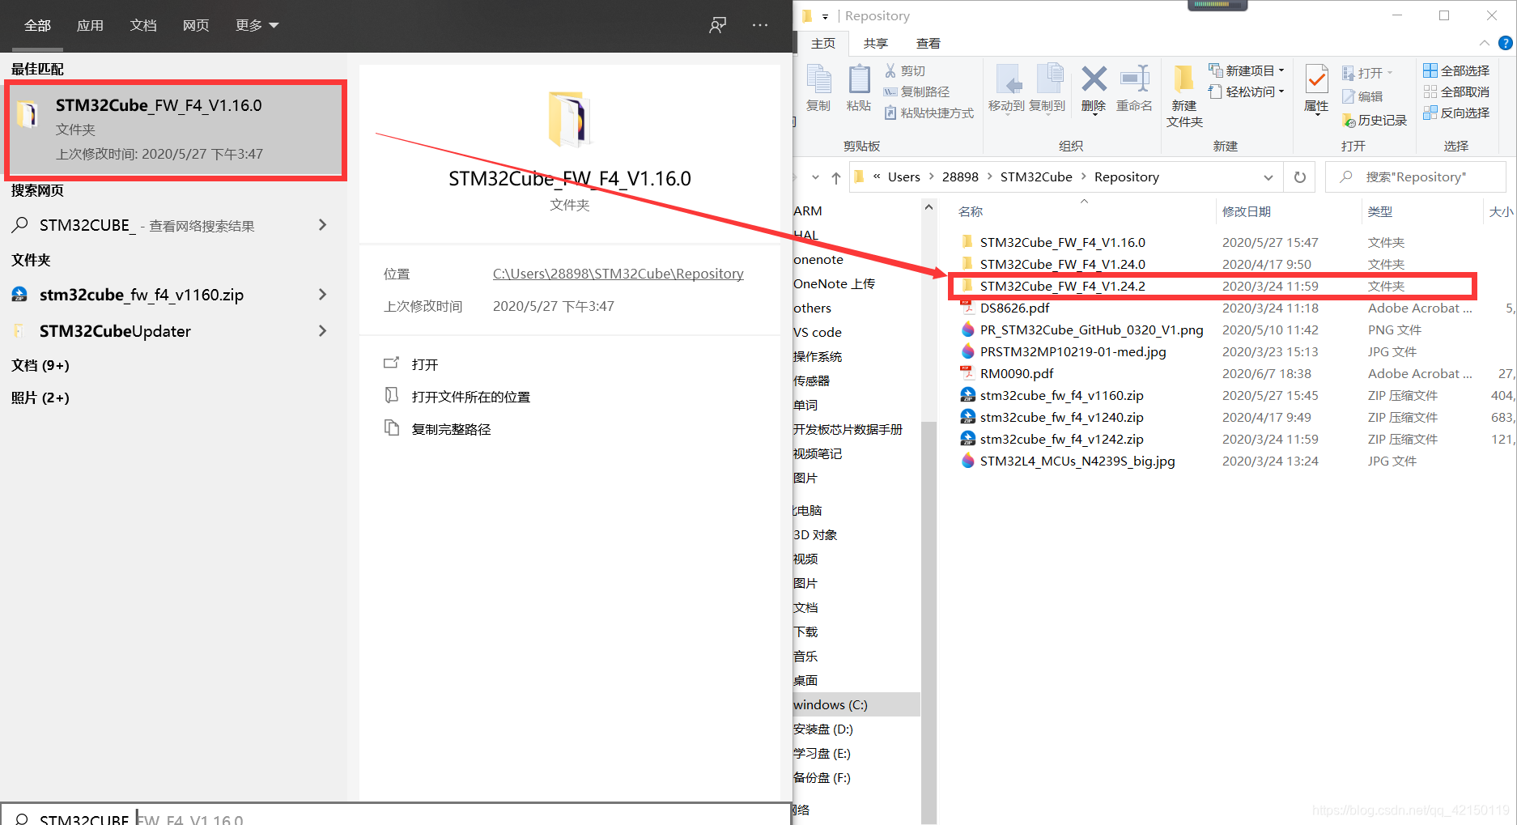Select best match STM32Cube_FW_F4_V1.16.0 result
This screenshot has height=825, width=1517.
coord(176,130)
